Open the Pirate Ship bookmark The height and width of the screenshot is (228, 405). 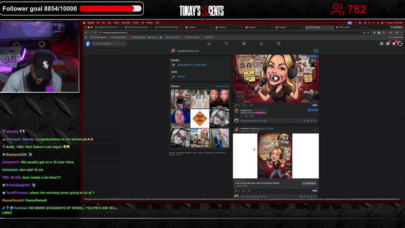pyautogui.click(x=208, y=37)
